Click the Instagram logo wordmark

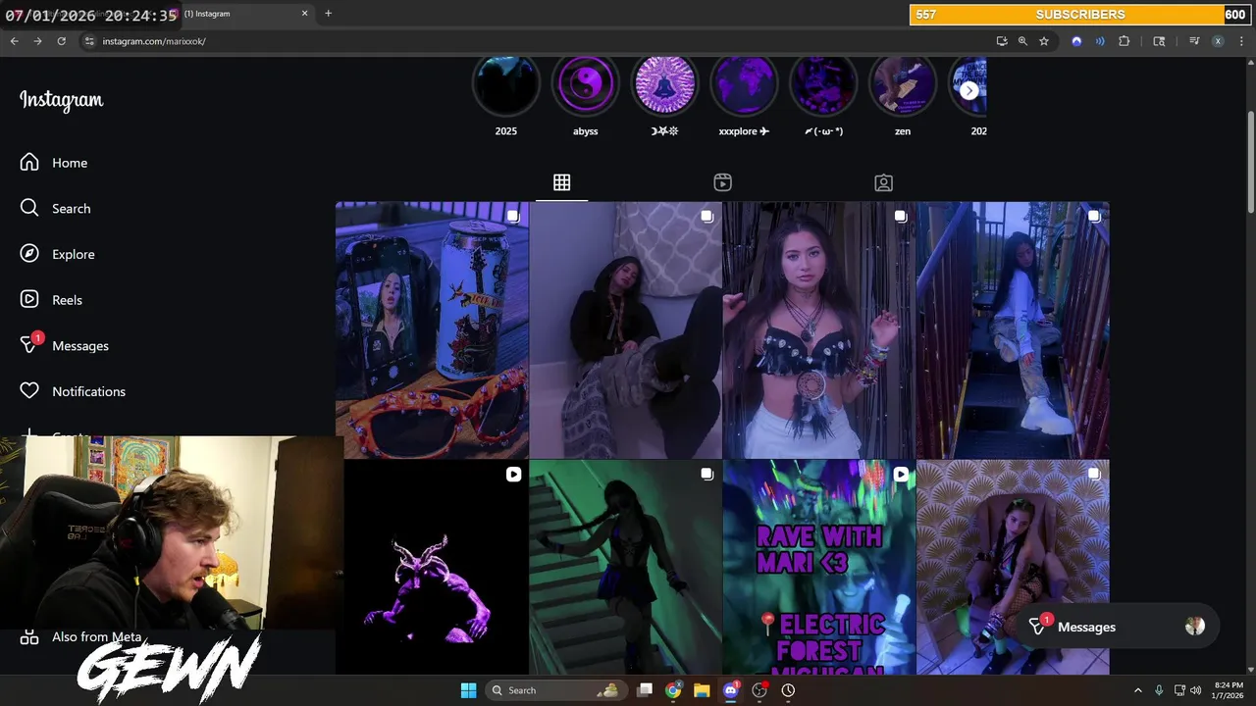click(61, 100)
